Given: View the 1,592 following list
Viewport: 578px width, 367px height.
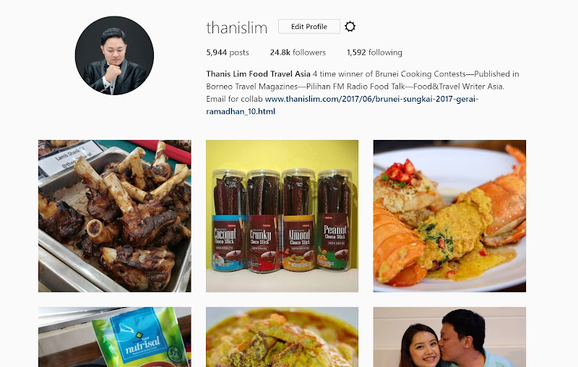Looking at the screenshot, I should (374, 53).
